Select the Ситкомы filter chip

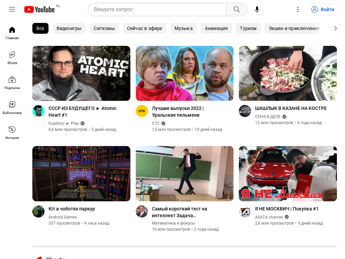point(104,28)
